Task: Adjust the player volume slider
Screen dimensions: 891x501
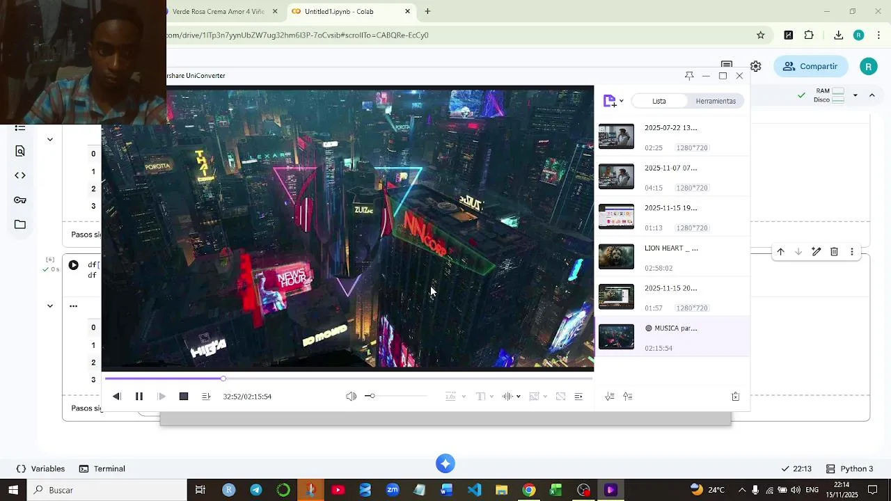Action: point(396,397)
